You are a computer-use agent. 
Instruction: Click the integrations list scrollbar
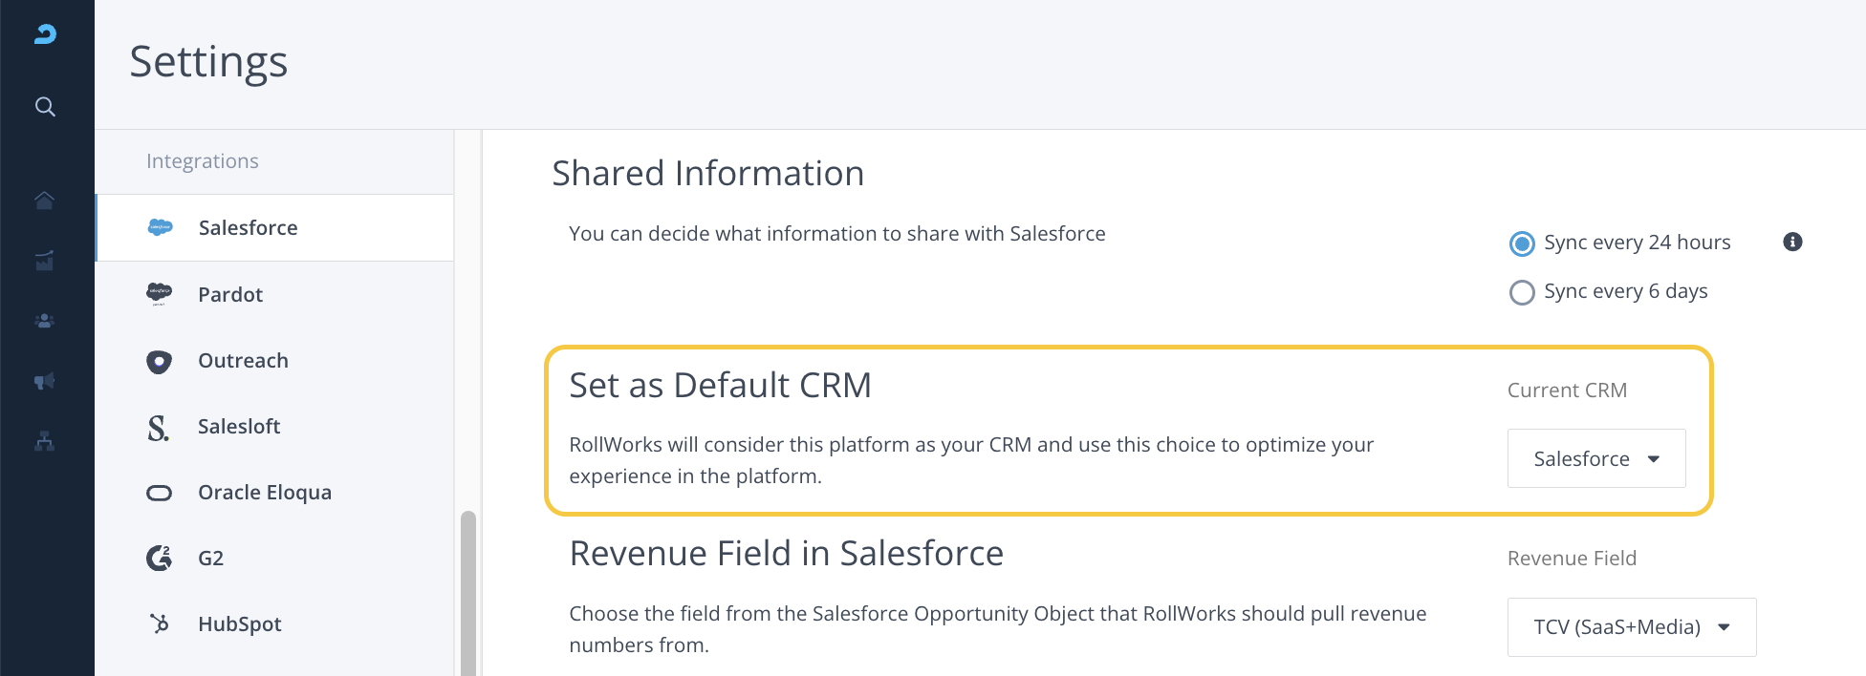coord(467,592)
